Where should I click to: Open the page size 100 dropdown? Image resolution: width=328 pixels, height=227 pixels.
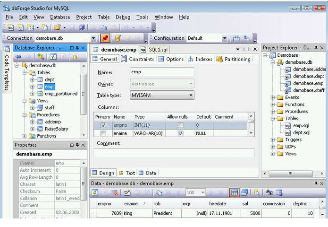(202, 192)
